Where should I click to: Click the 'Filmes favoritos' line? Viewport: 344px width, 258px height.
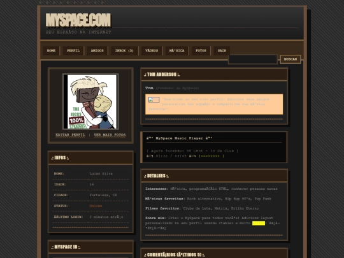point(202,208)
